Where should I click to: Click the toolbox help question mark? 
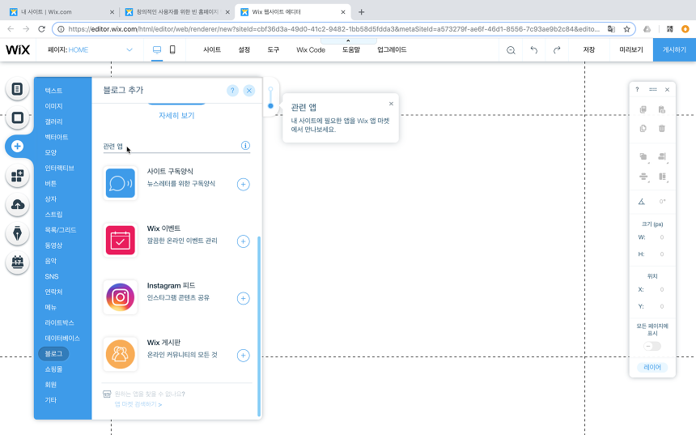click(637, 89)
